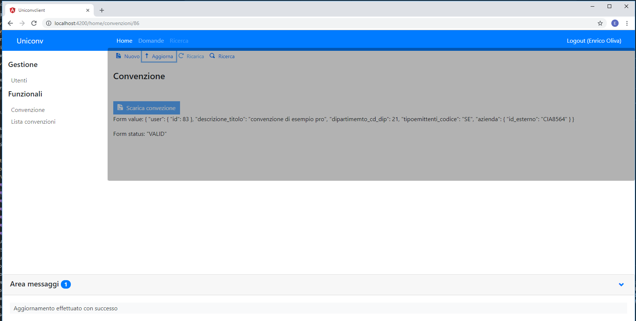636x321 pixels.
Task: Click Logout (Enrico Oliva)
Action: 594,41
